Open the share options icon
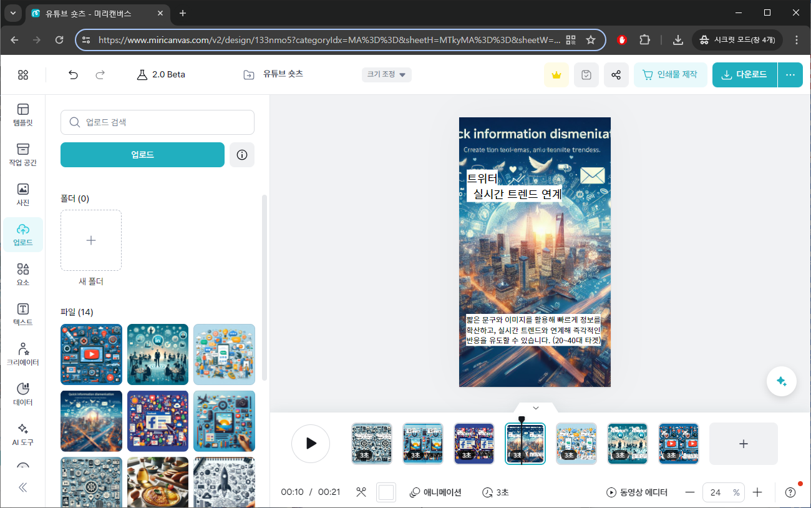 click(x=616, y=75)
